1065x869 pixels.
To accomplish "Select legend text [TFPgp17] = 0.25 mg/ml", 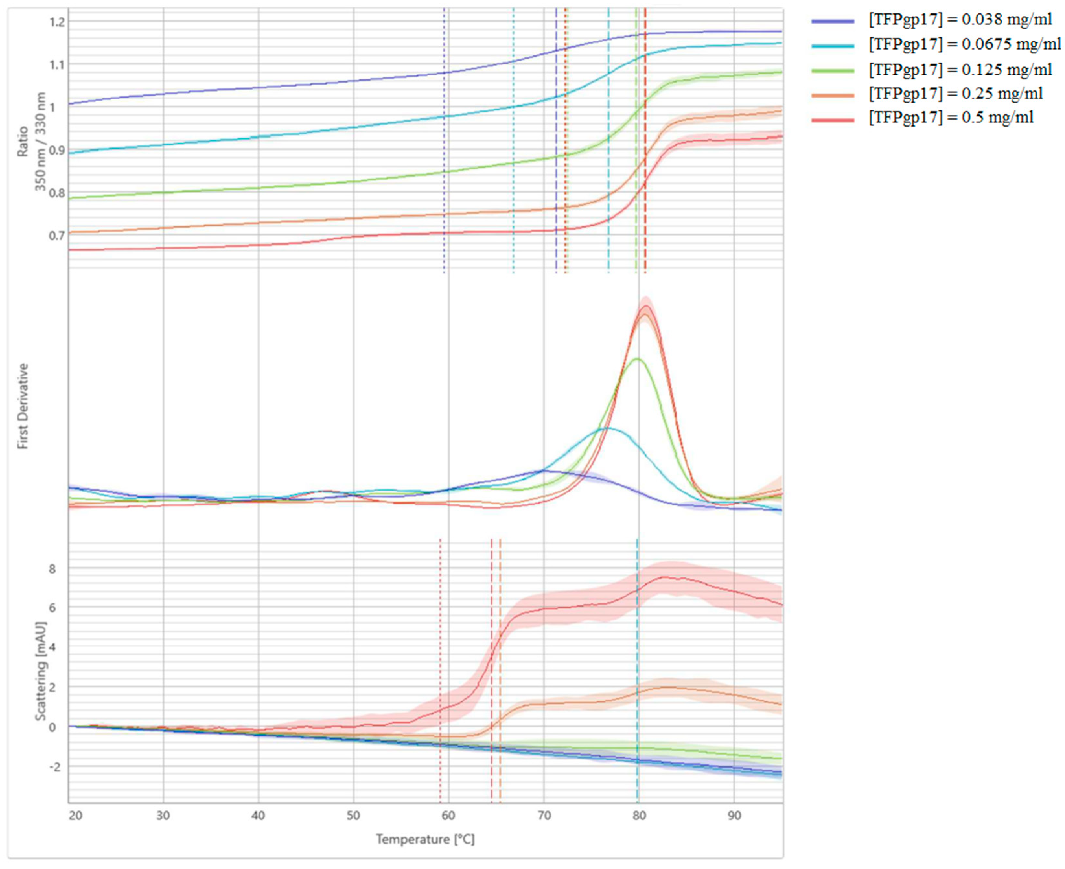I will 956,94.
